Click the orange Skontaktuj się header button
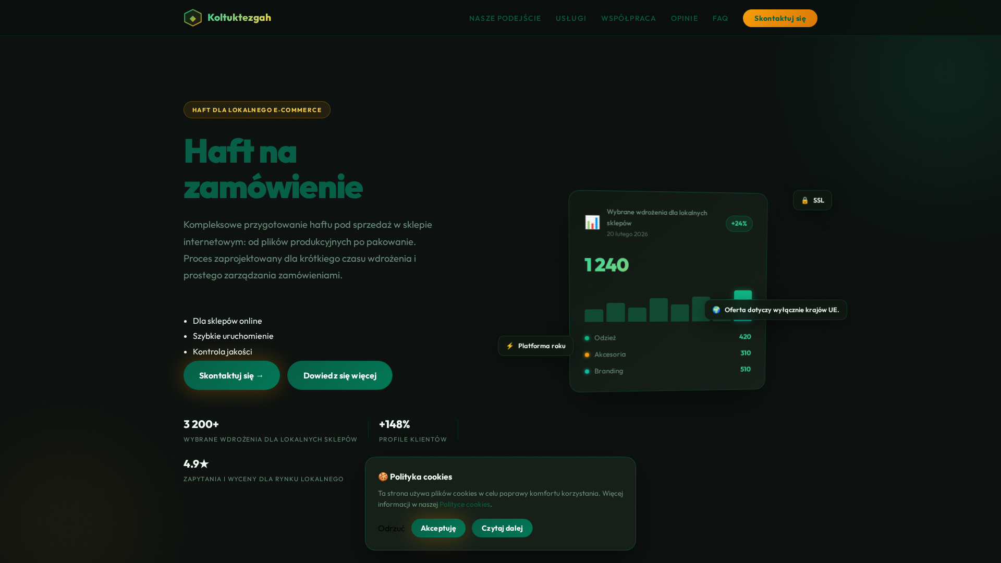 (x=780, y=18)
